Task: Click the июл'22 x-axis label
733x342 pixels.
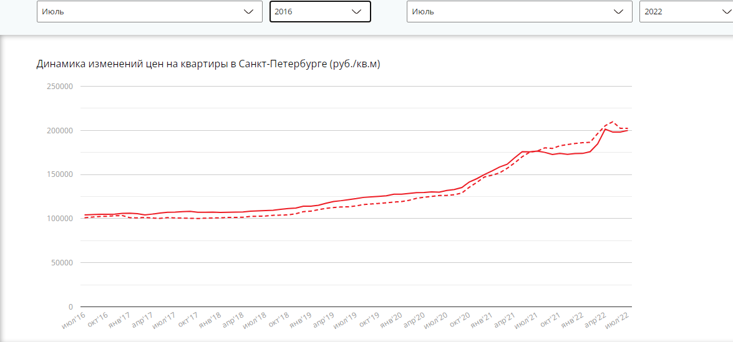Action: click(x=618, y=321)
